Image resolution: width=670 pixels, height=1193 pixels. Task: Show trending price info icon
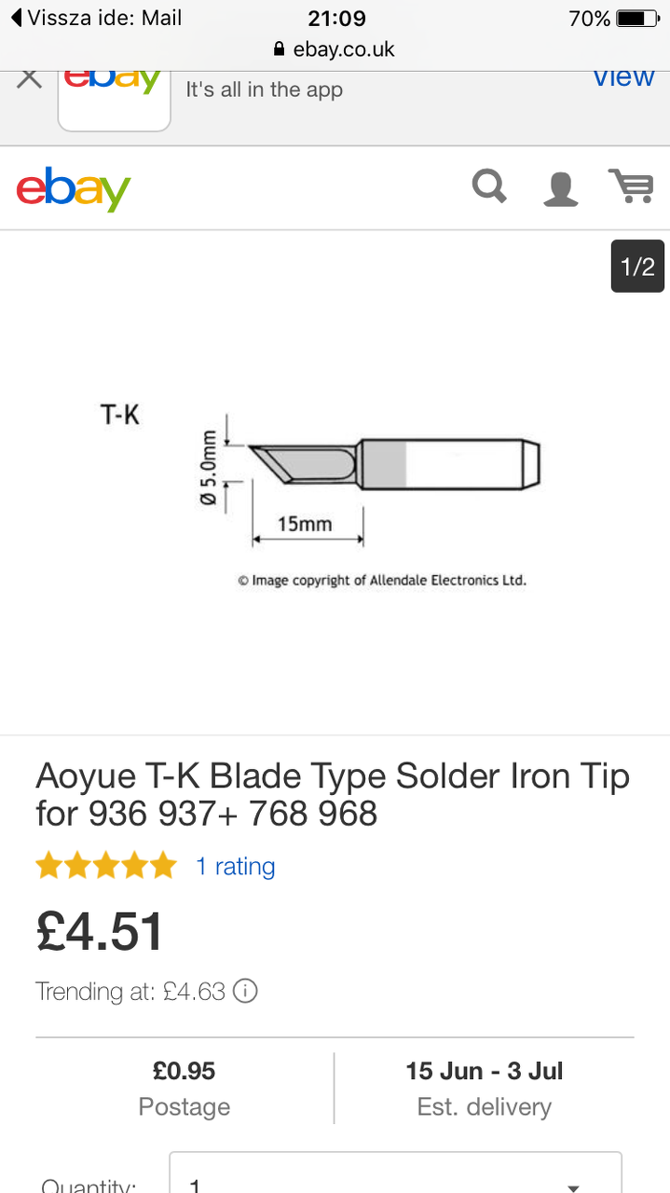(245, 991)
